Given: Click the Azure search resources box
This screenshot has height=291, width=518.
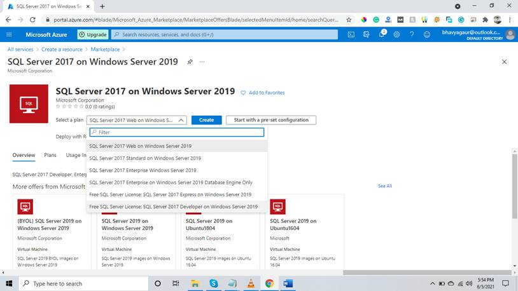Looking at the screenshot, I should (225, 34).
